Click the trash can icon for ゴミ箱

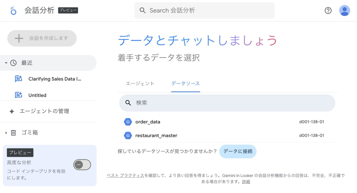pos(14,132)
